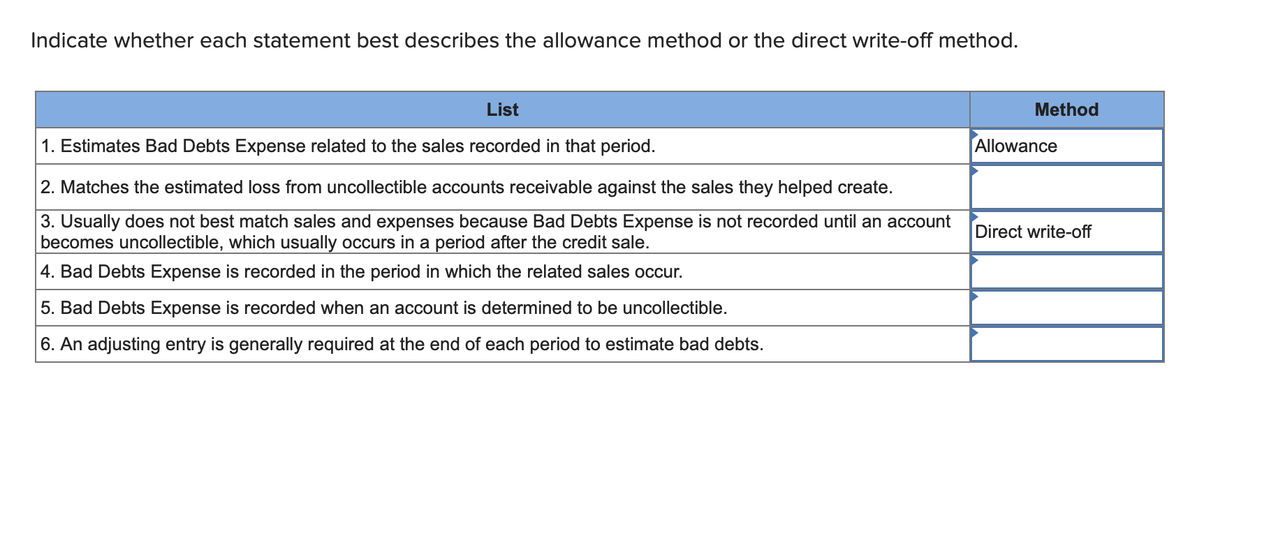Select statement 5 about uncollectible accounts
Viewport: 1264px width, 533px height.
(x=384, y=307)
